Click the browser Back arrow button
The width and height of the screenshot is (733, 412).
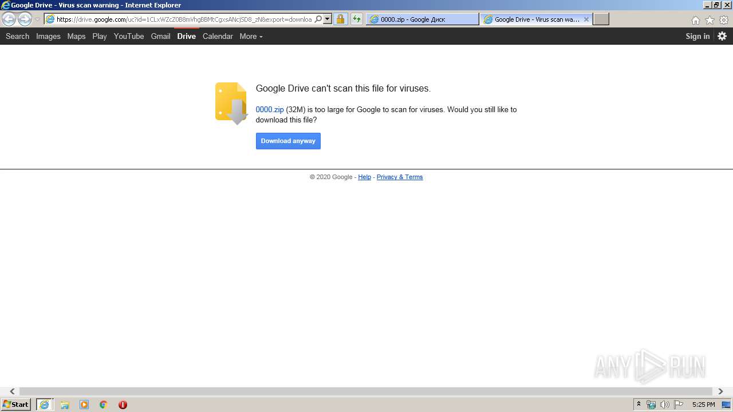click(x=9, y=19)
